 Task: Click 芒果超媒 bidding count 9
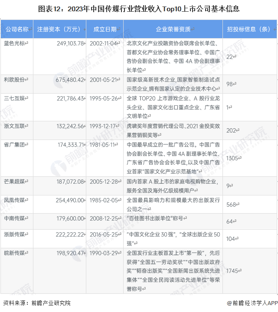(228, 186)
